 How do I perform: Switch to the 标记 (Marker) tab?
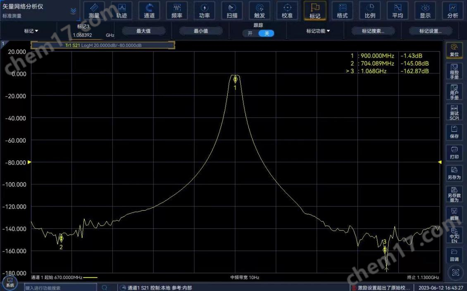point(315,11)
